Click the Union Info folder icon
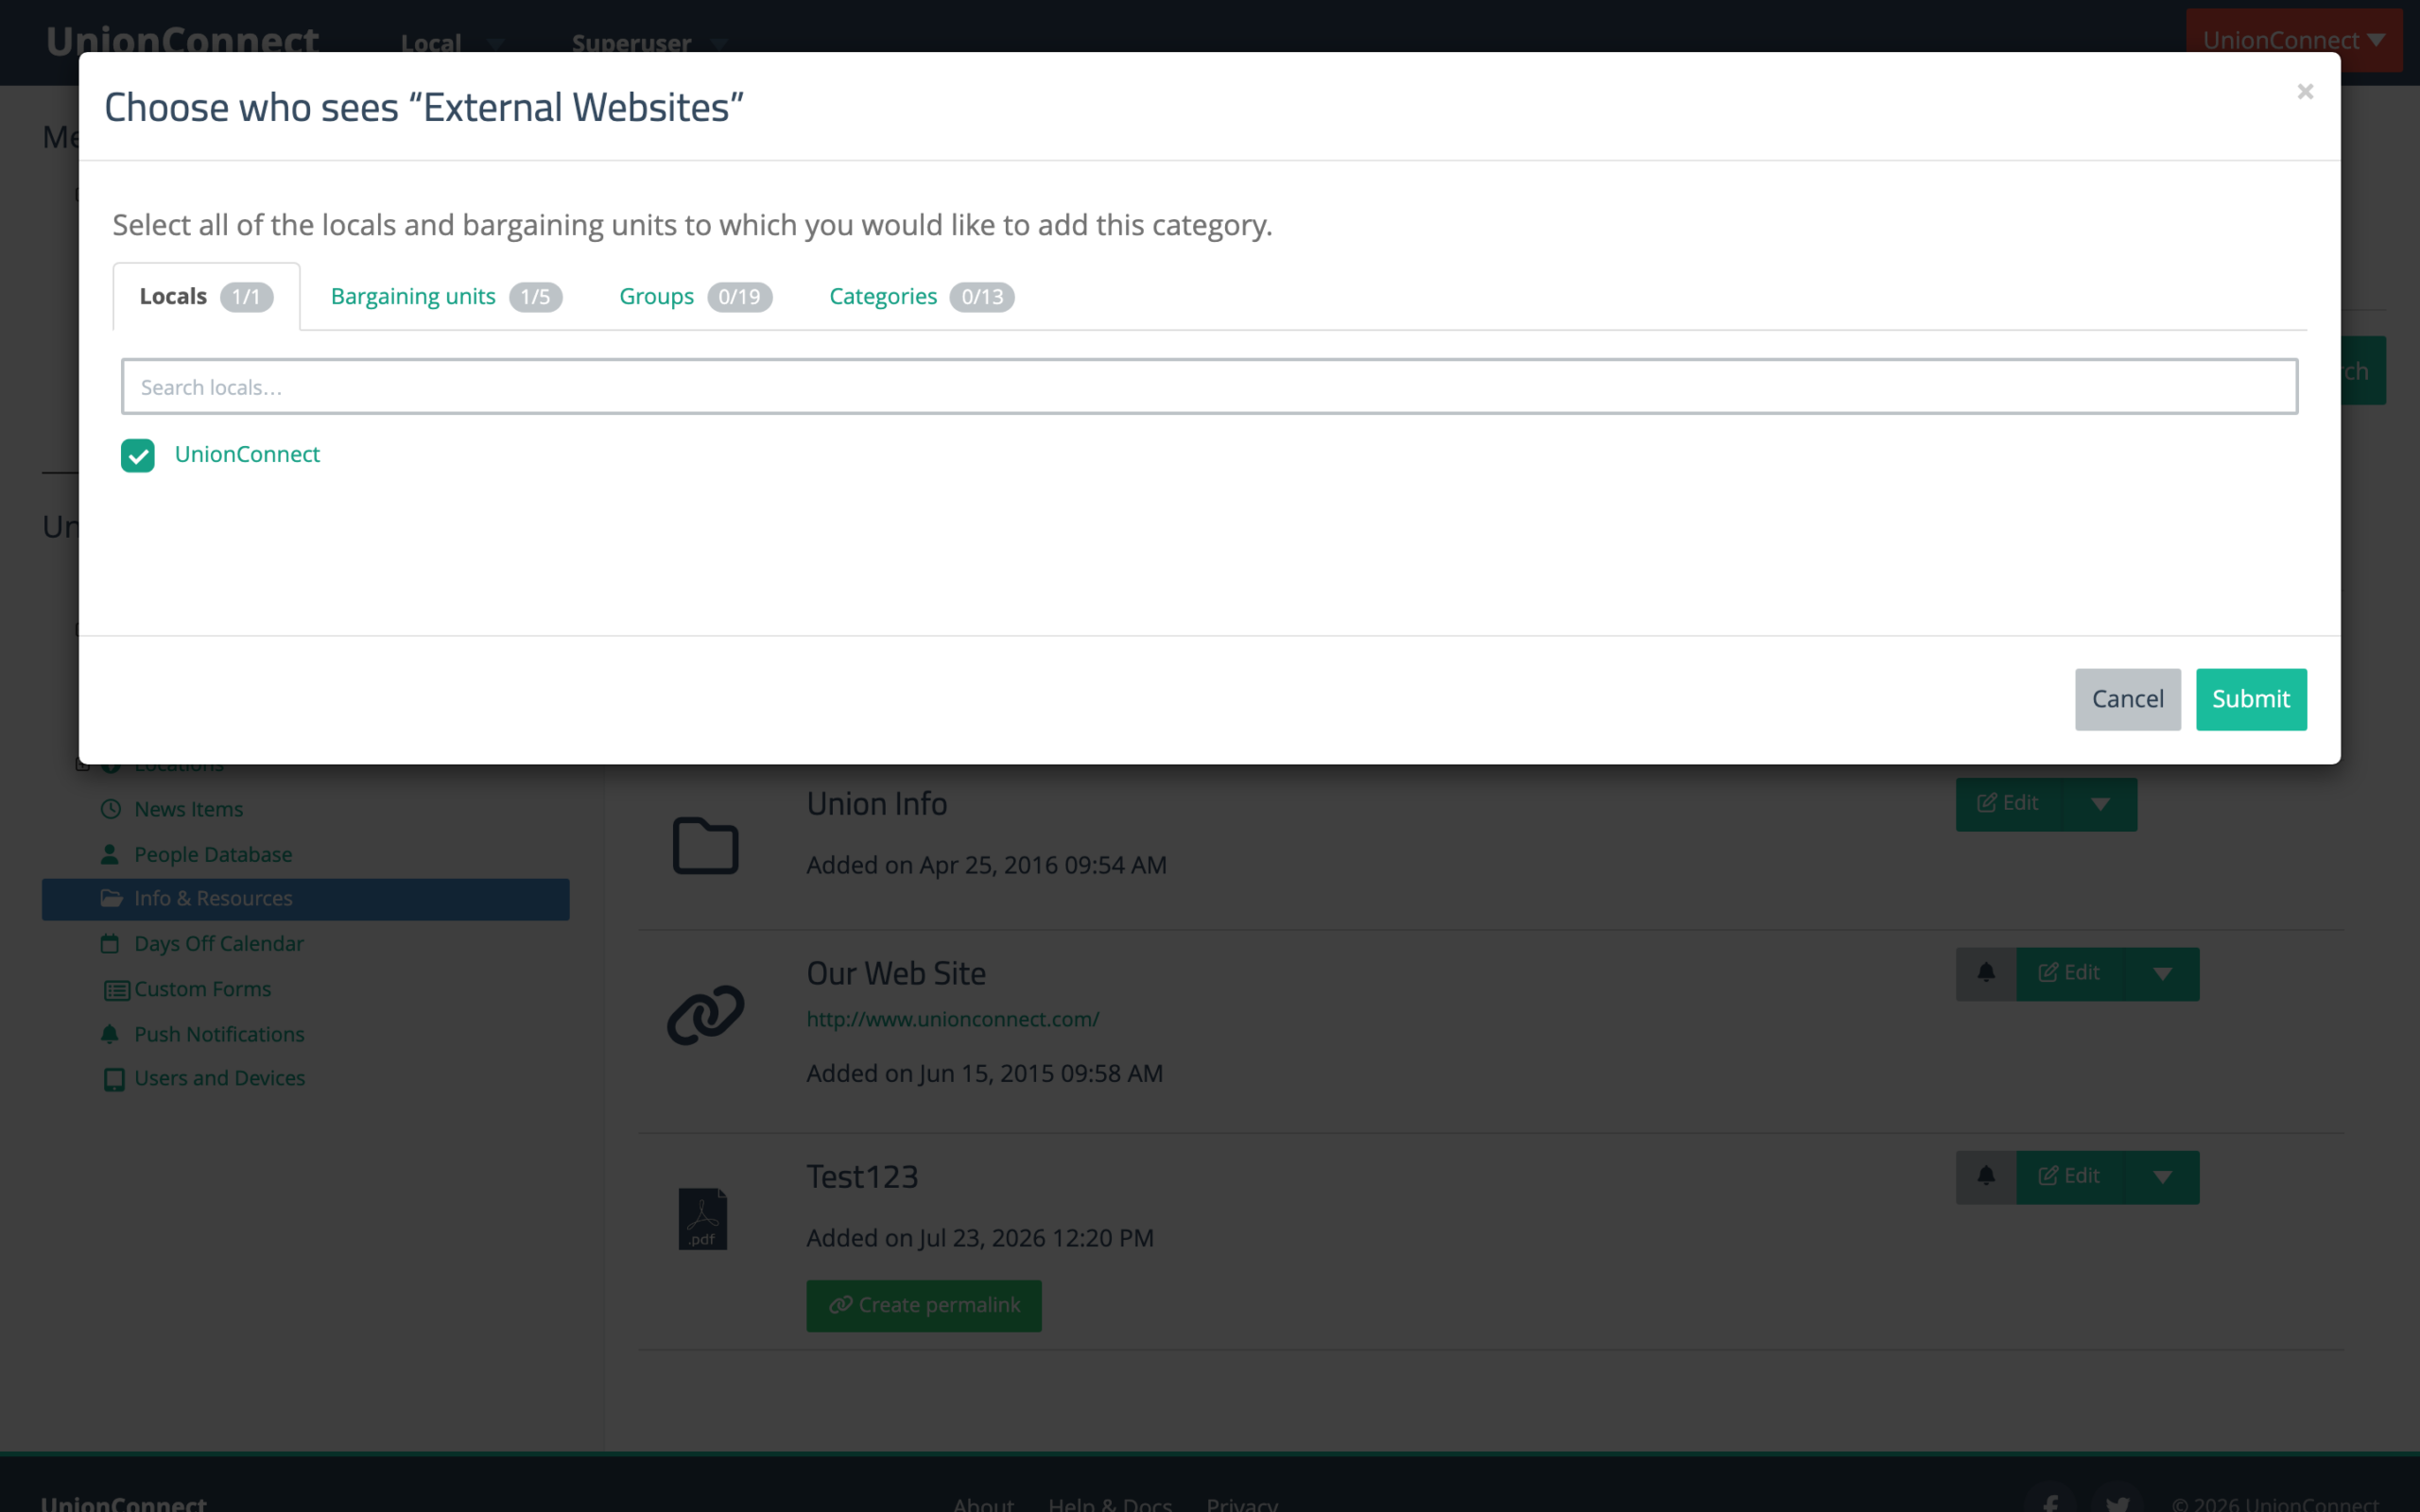 pyautogui.click(x=706, y=846)
